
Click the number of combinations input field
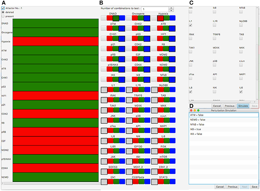(155, 9)
